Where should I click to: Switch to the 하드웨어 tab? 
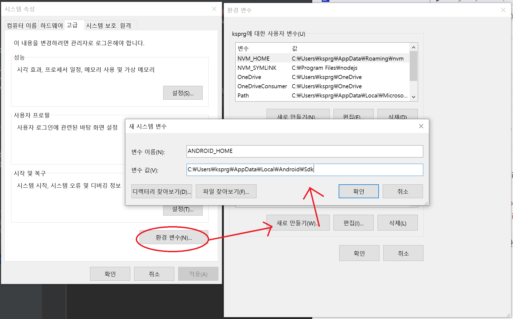coord(51,26)
